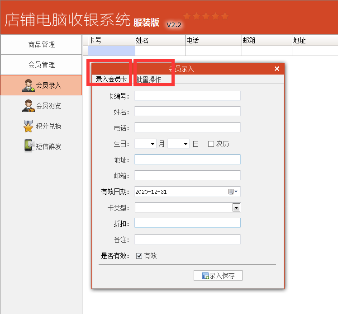This screenshot has width=338, height=314.
Task: Click the 录入保存 button
Action: [218, 276]
